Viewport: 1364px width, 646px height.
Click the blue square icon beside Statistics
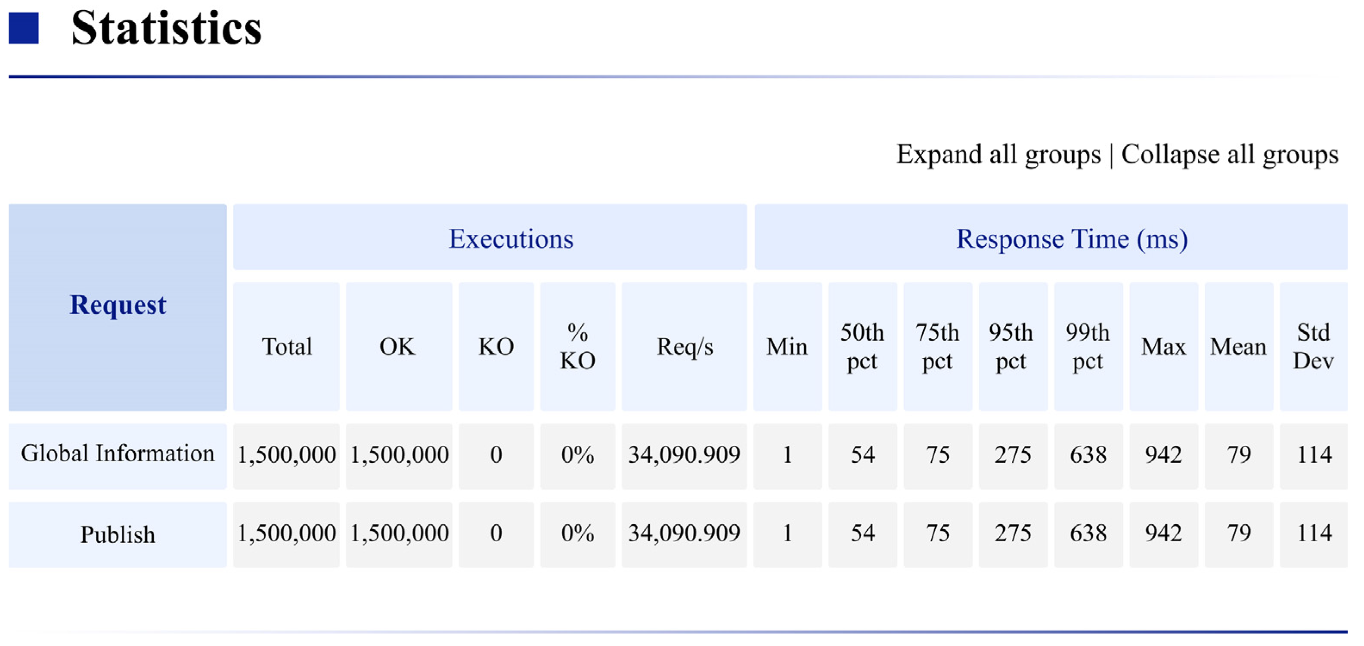24,28
